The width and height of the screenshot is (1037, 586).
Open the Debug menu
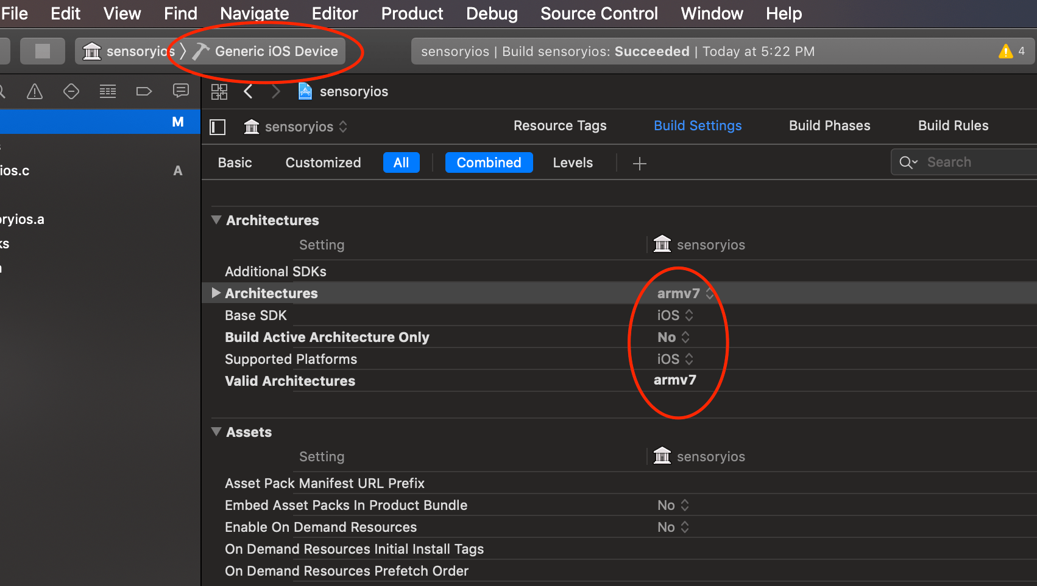coord(492,13)
